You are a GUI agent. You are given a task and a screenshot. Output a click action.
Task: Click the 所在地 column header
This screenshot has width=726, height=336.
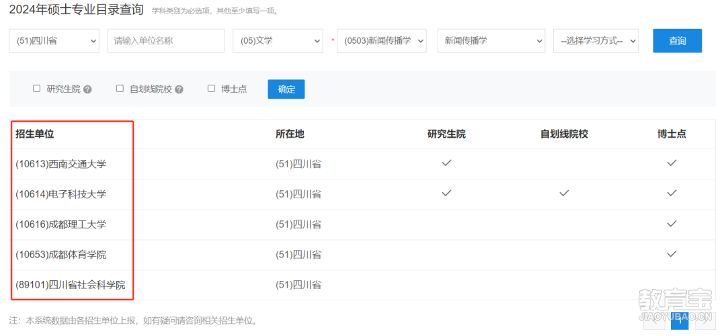290,134
